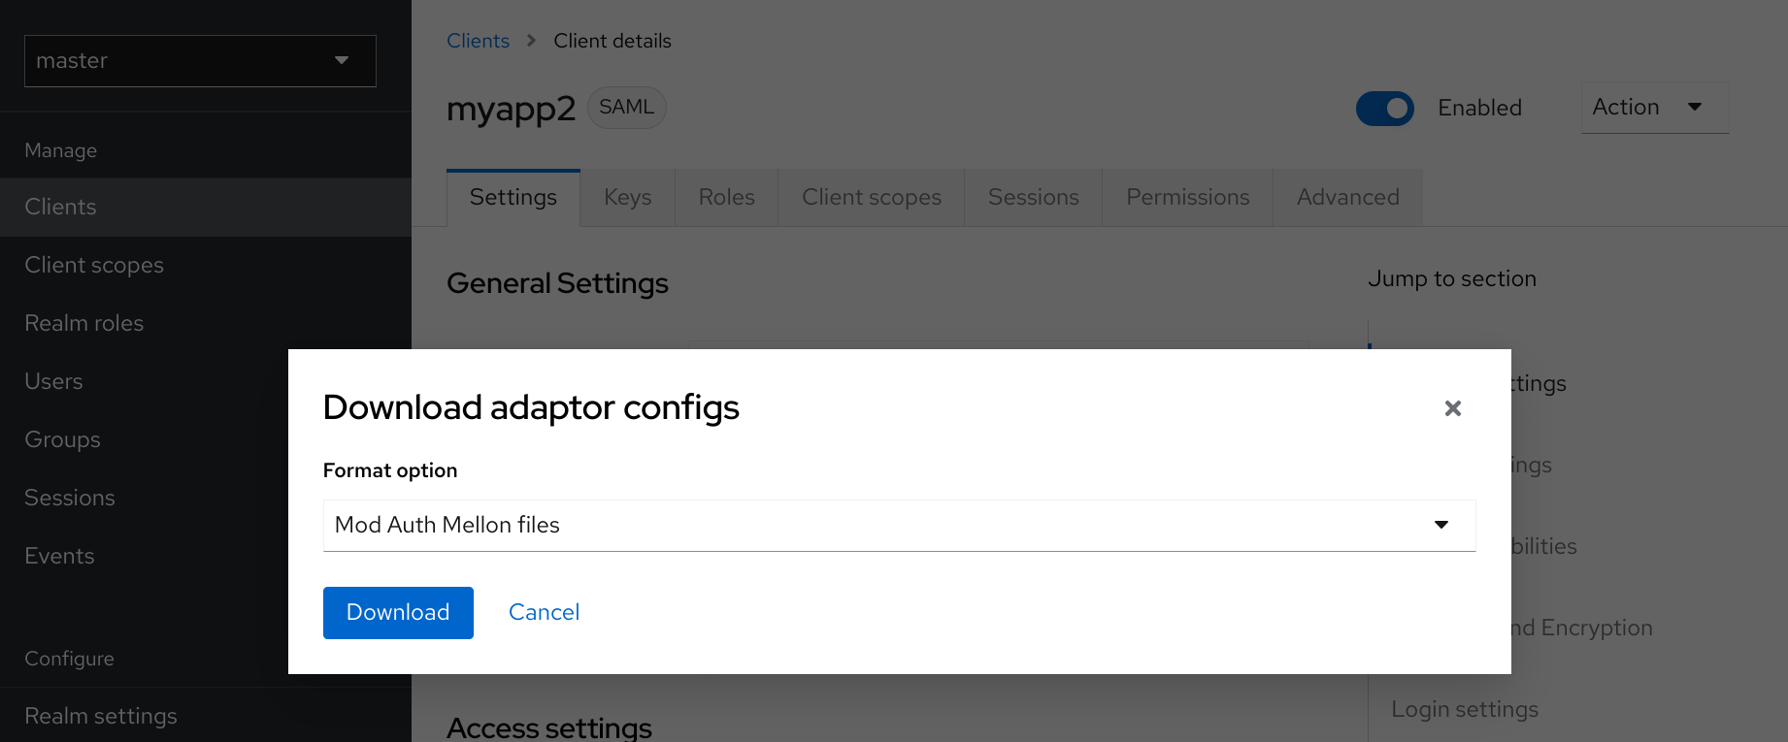Open the Roles tab
The height and width of the screenshot is (742, 1788).
point(726,197)
